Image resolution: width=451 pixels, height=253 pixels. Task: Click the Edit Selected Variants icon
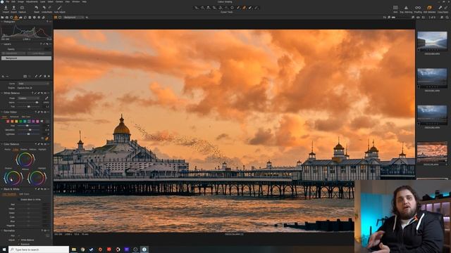click(x=429, y=8)
